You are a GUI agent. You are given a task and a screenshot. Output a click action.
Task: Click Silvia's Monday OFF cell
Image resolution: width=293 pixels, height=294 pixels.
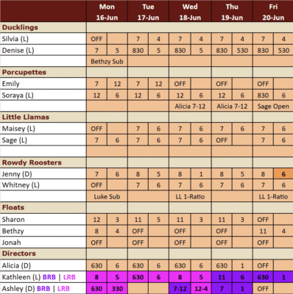(x=96, y=39)
